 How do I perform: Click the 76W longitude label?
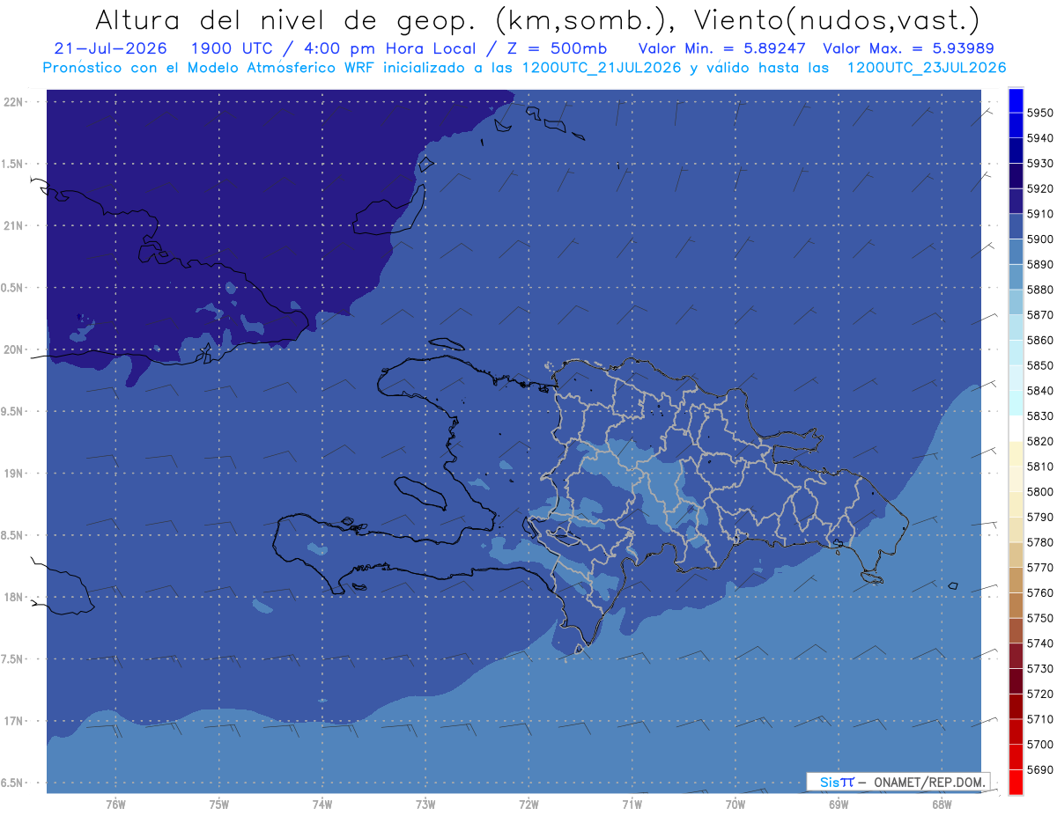pyautogui.click(x=115, y=804)
